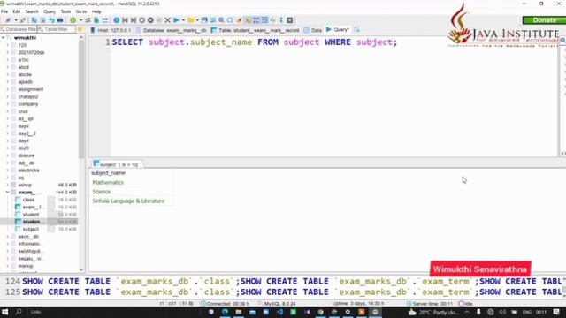566x318 pixels.
Task: Click the copy icon in toolbar
Action: tap(34, 20)
